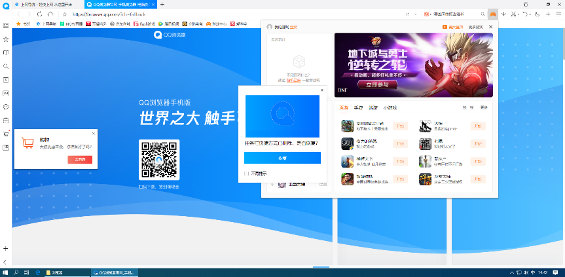Screen dimensions: 565x277
Task: Open the sidebar chat bubble icon
Action: point(6,107)
